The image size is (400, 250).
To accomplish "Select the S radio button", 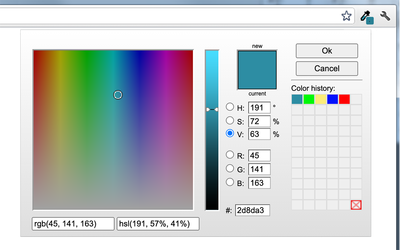I will 230,120.
